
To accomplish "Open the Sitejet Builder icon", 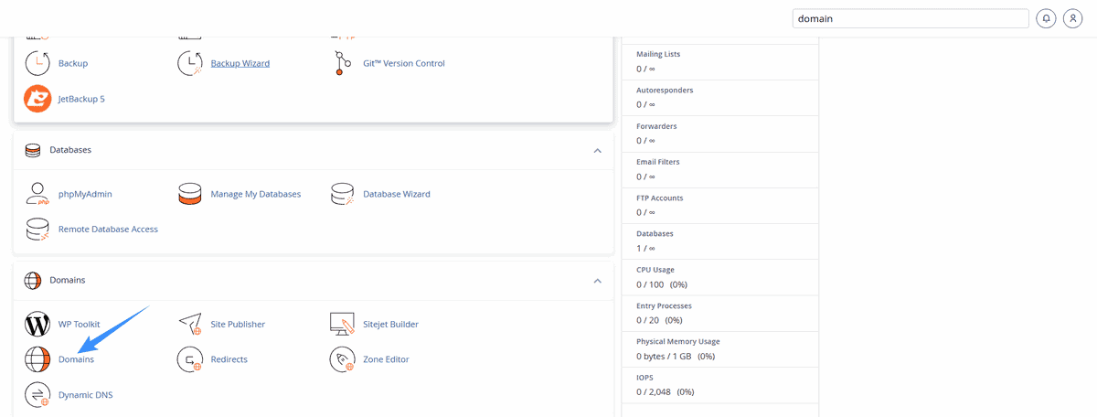I will click(x=343, y=324).
